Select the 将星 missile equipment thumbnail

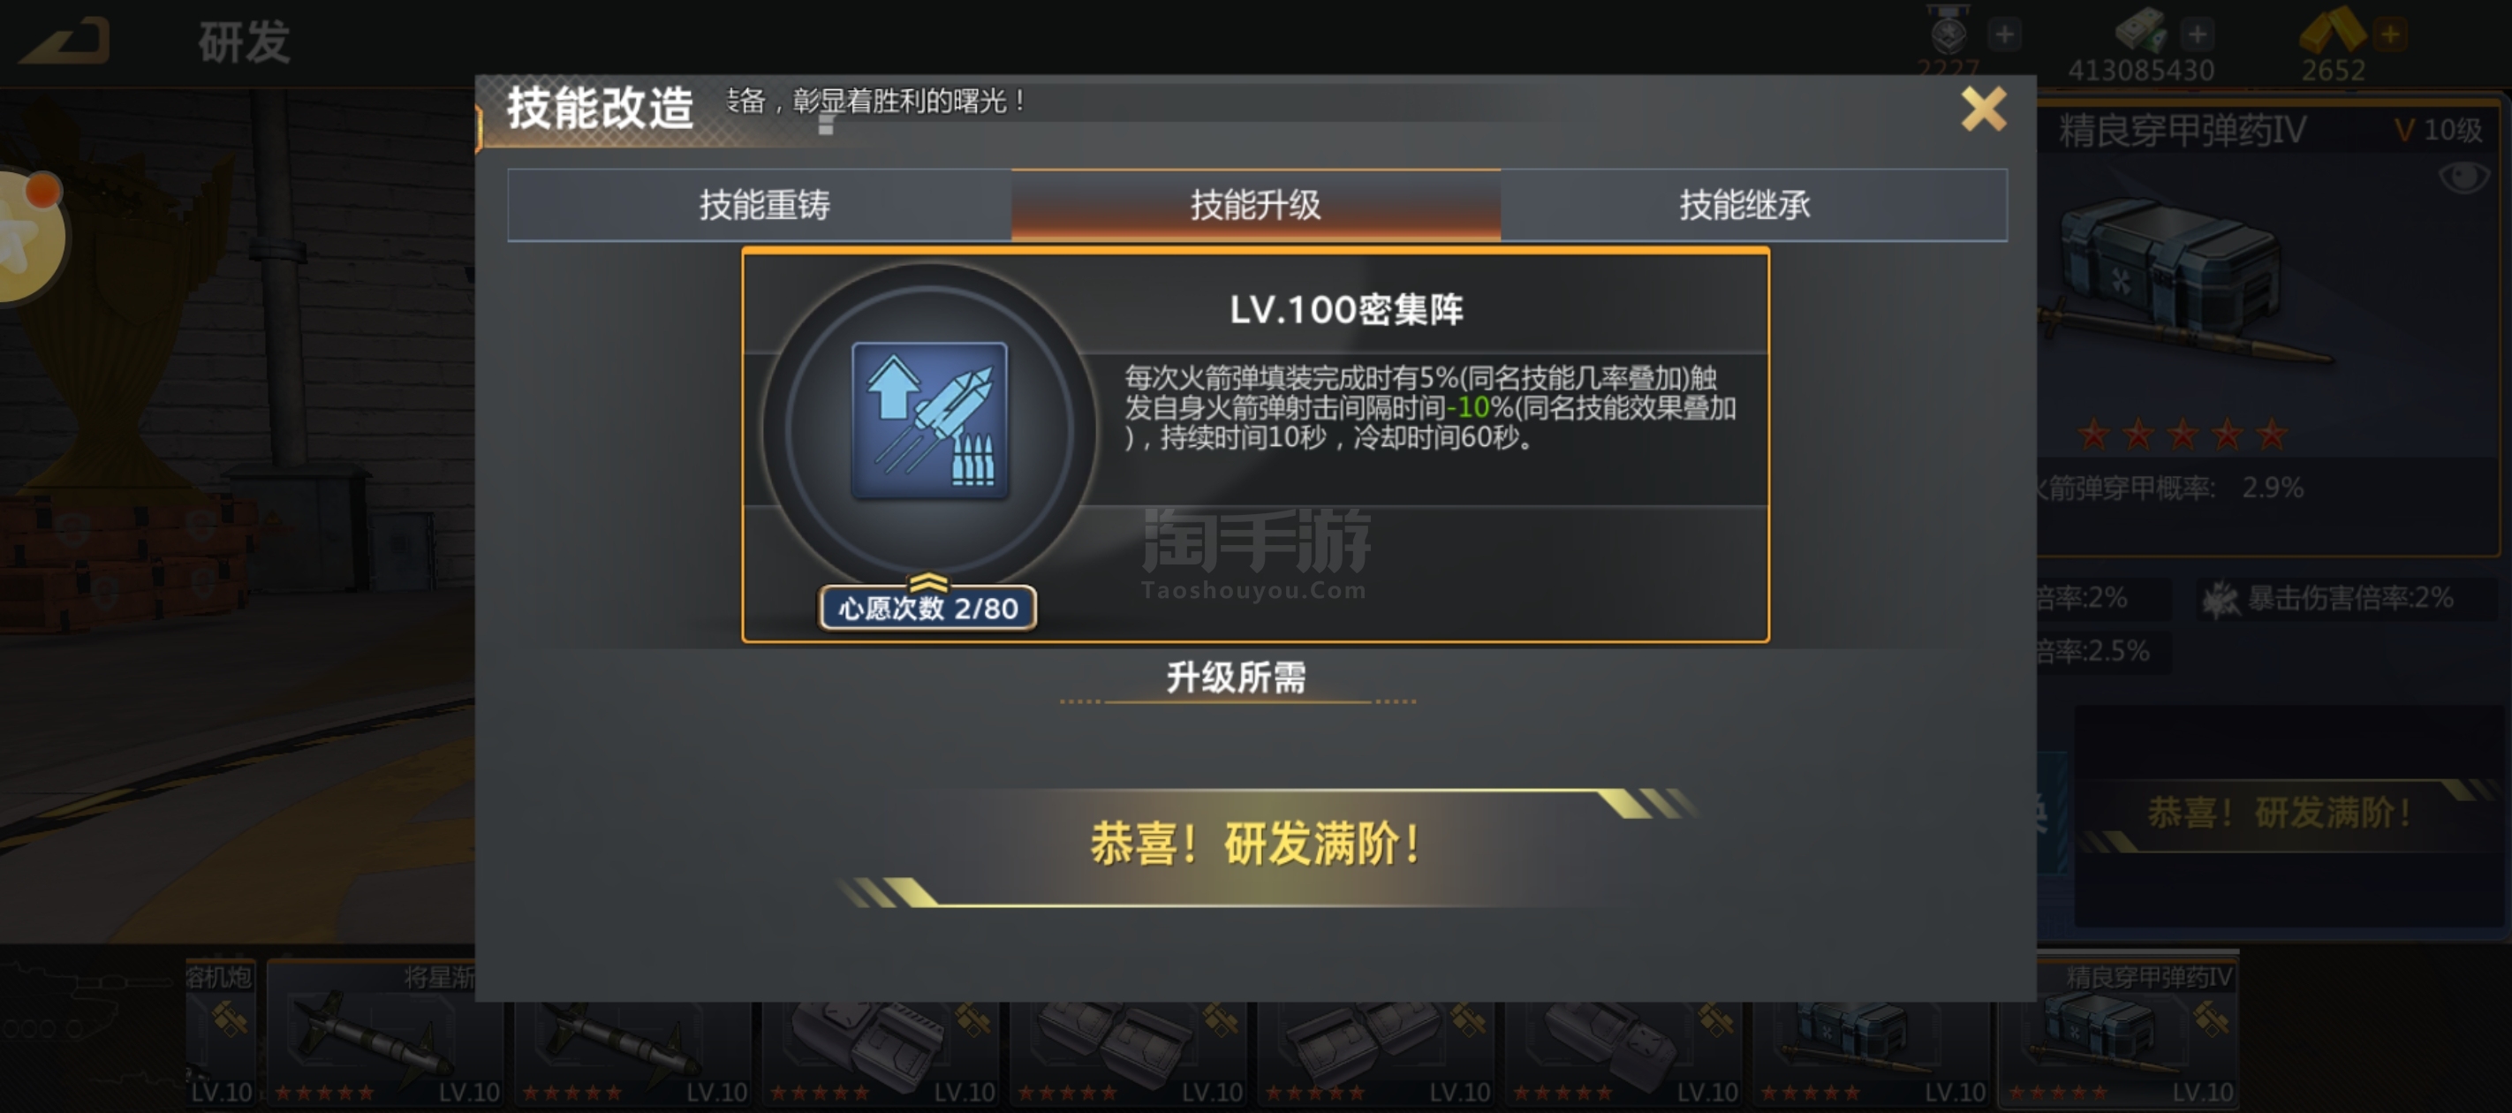pos(384,1032)
